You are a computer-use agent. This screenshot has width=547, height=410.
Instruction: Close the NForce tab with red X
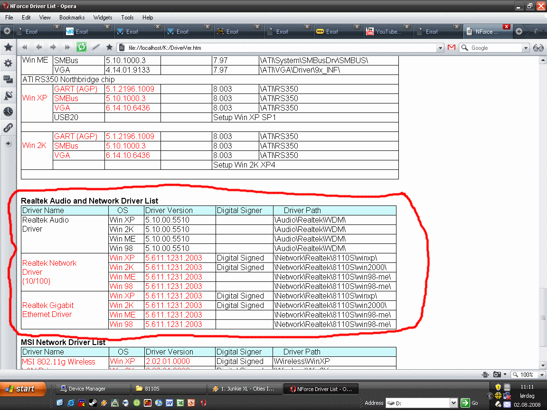click(x=507, y=27)
